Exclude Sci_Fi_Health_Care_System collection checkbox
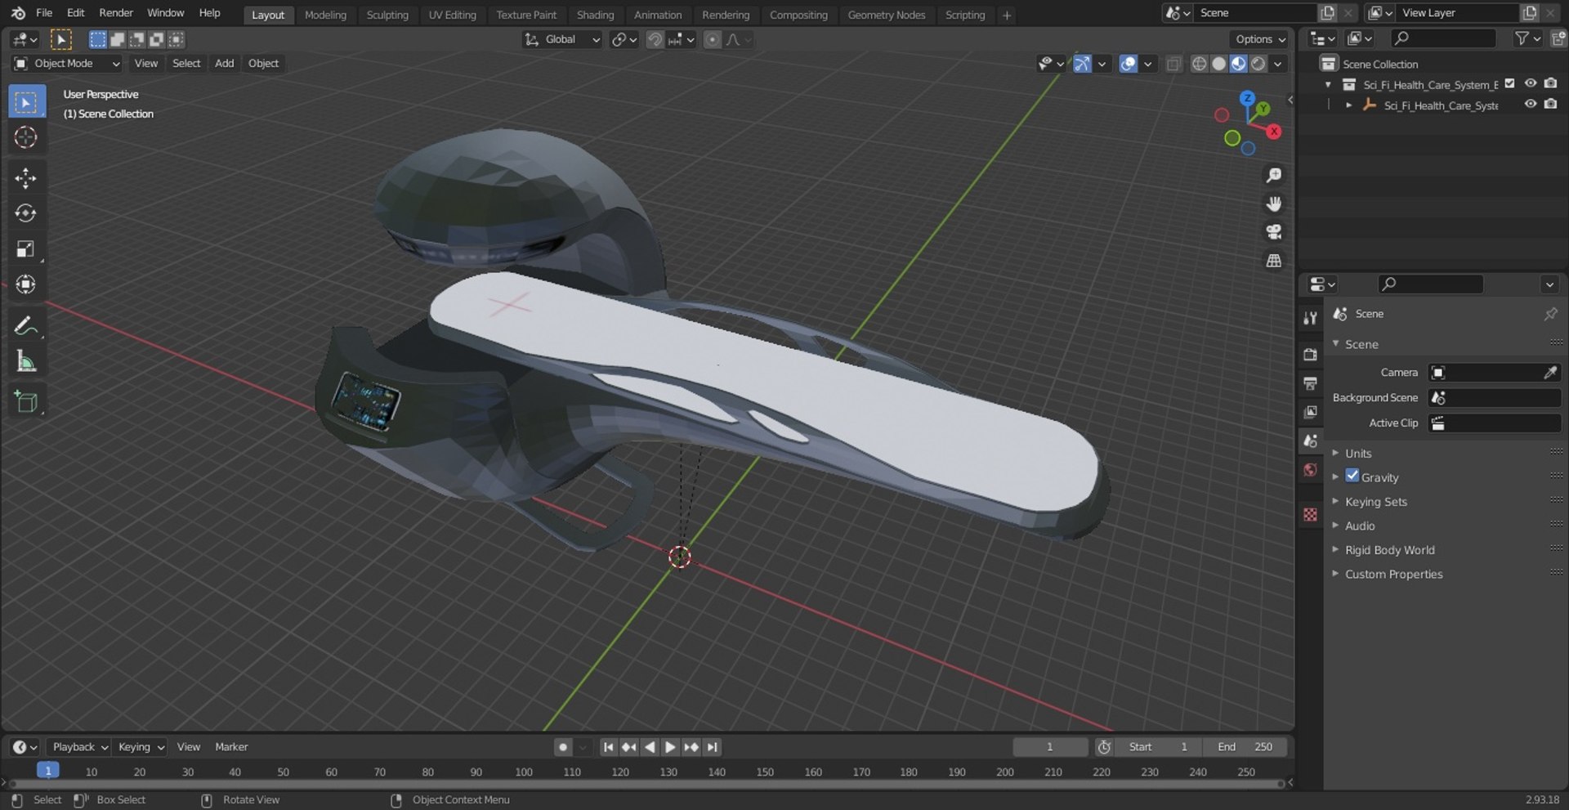The width and height of the screenshot is (1569, 810). (x=1509, y=83)
